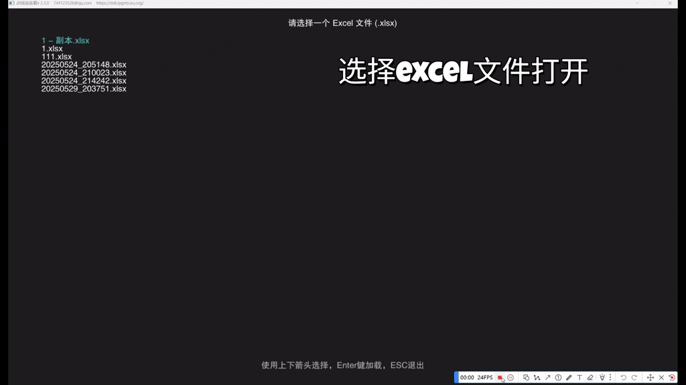Open the three-dot more options menu
Viewport: 686px width, 385px height.
coord(610,377)
